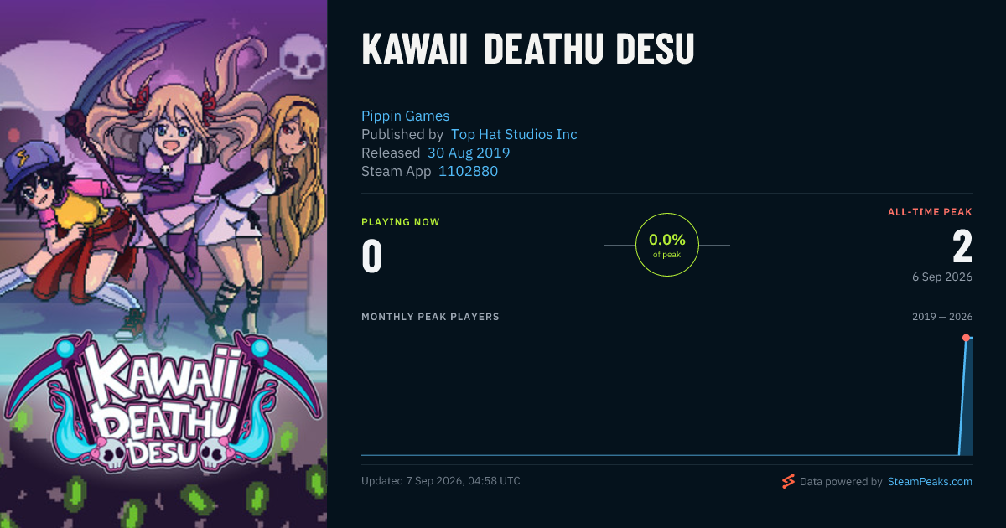Click the Monthly Peak Players heading
Image resolution: width=1006 pixels, height=528 pixels.
tap(430, 317)
